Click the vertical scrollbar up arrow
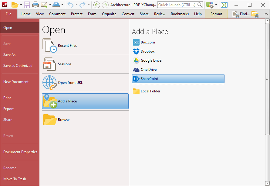Screen dimensions: 270x186 [x=267, y=21]
